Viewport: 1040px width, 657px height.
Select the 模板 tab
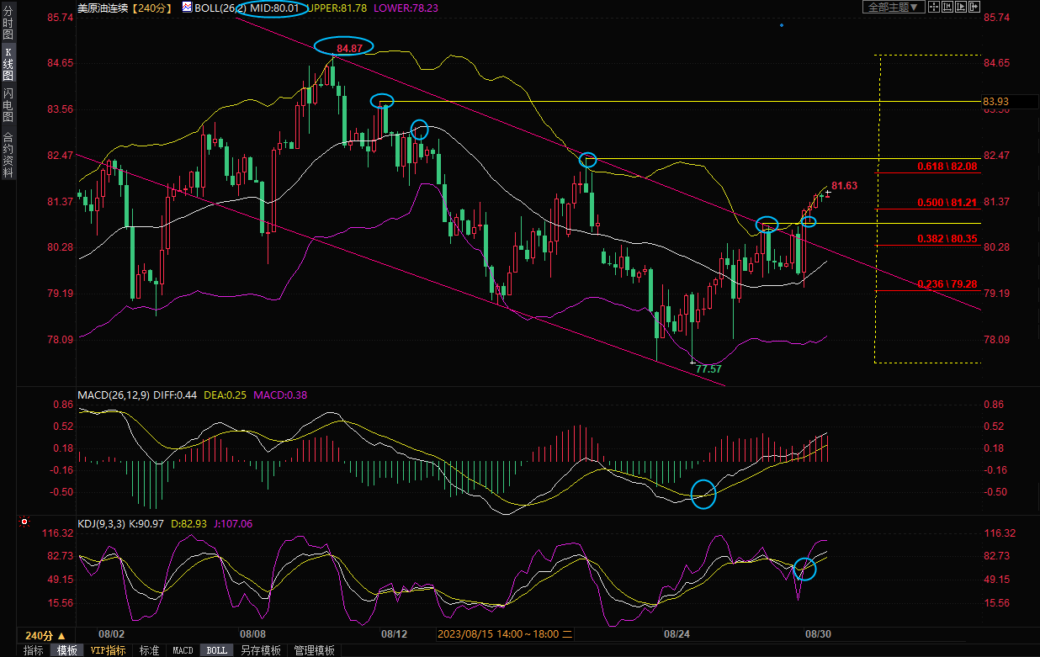point(66,650)
